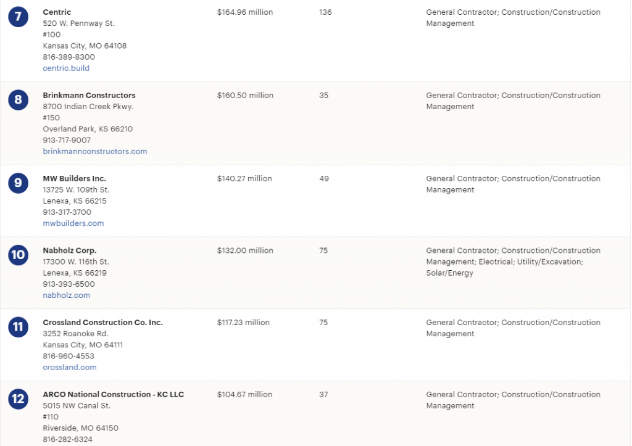Click the Nabholz Corp. company name
Image resolution: width=632 pixels, height=446 pixels.
click(70, 250)
